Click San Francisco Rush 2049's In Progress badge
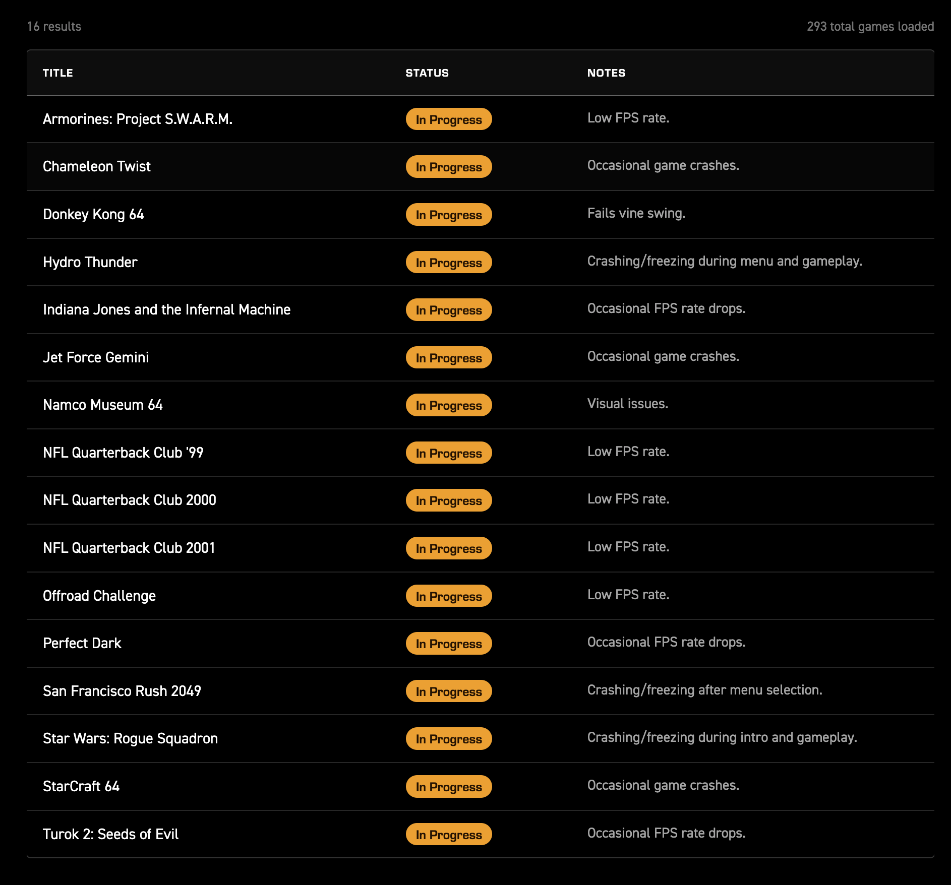This screenshot has height=885, width=951. [449, 691]
